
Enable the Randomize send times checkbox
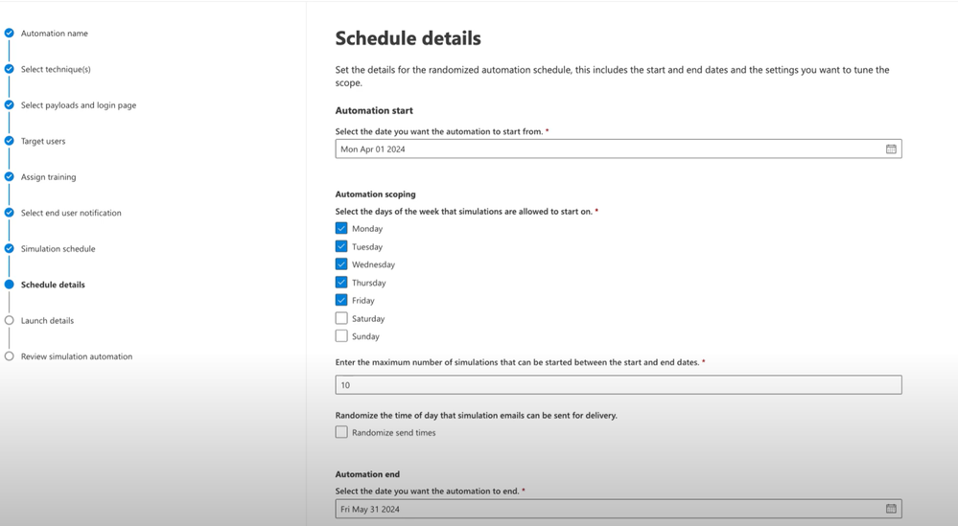click(341, 432)
